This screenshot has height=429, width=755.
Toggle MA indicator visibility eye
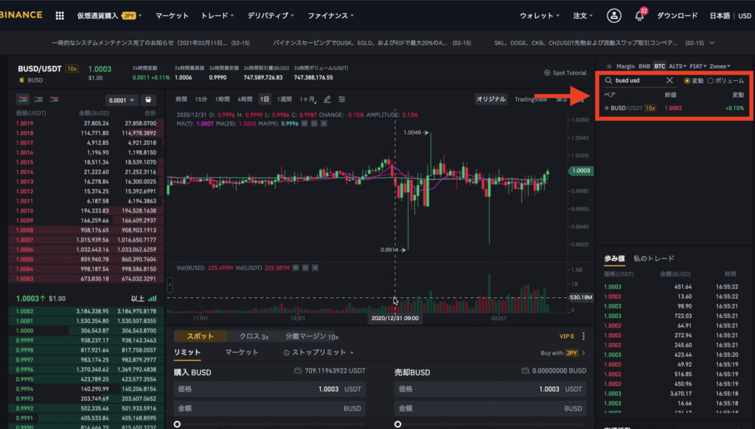coord(305,124)
